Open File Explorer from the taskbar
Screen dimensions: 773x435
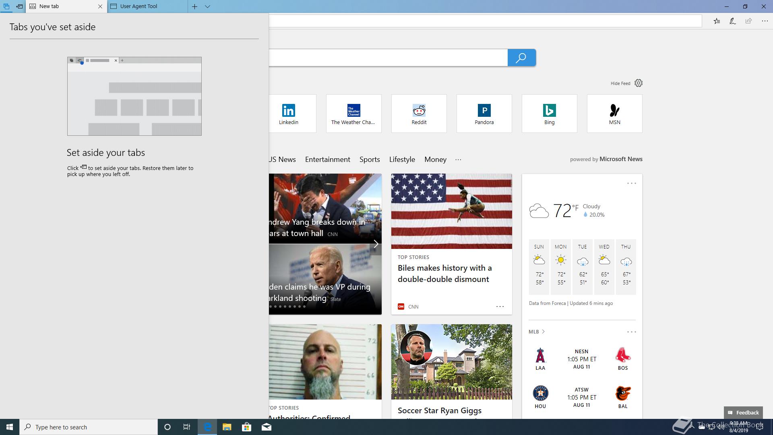click(227, 427)
